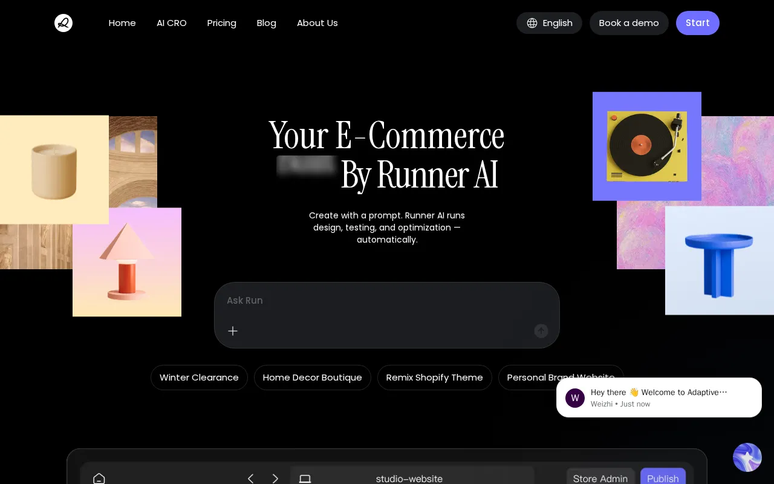Click the studio-website address field

pos(412,476)
